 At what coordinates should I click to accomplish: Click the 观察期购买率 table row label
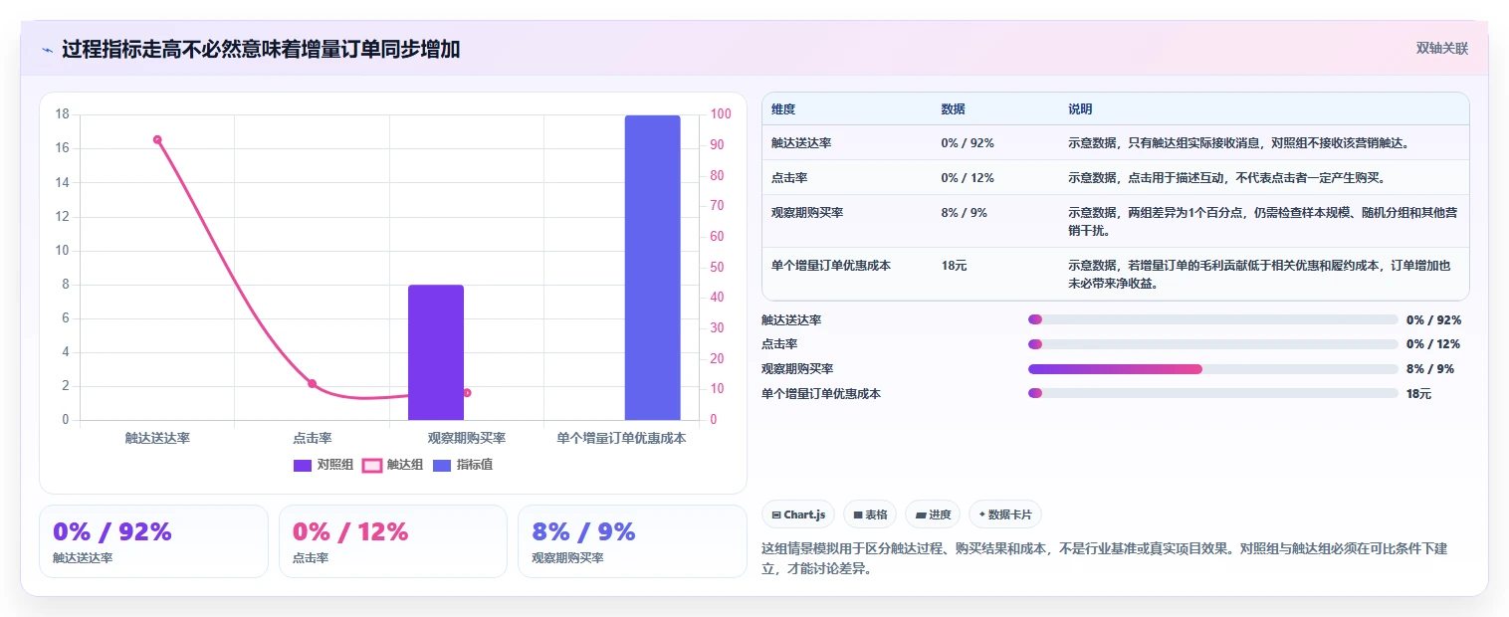807,213
